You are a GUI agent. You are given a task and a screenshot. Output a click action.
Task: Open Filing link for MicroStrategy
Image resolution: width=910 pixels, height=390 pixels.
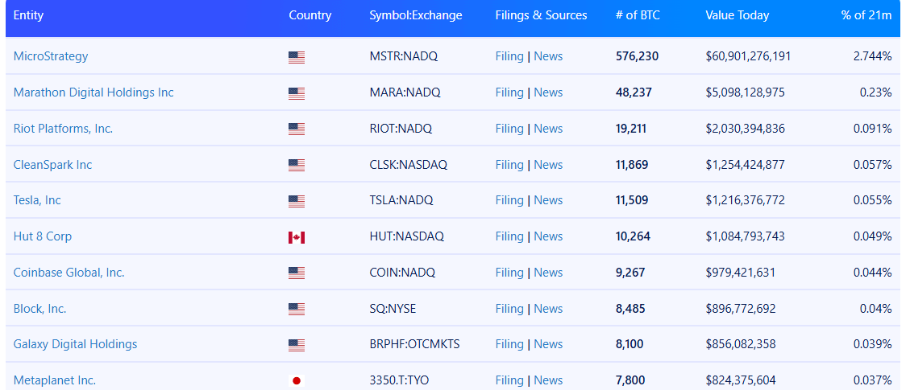(x=509, y=56)
